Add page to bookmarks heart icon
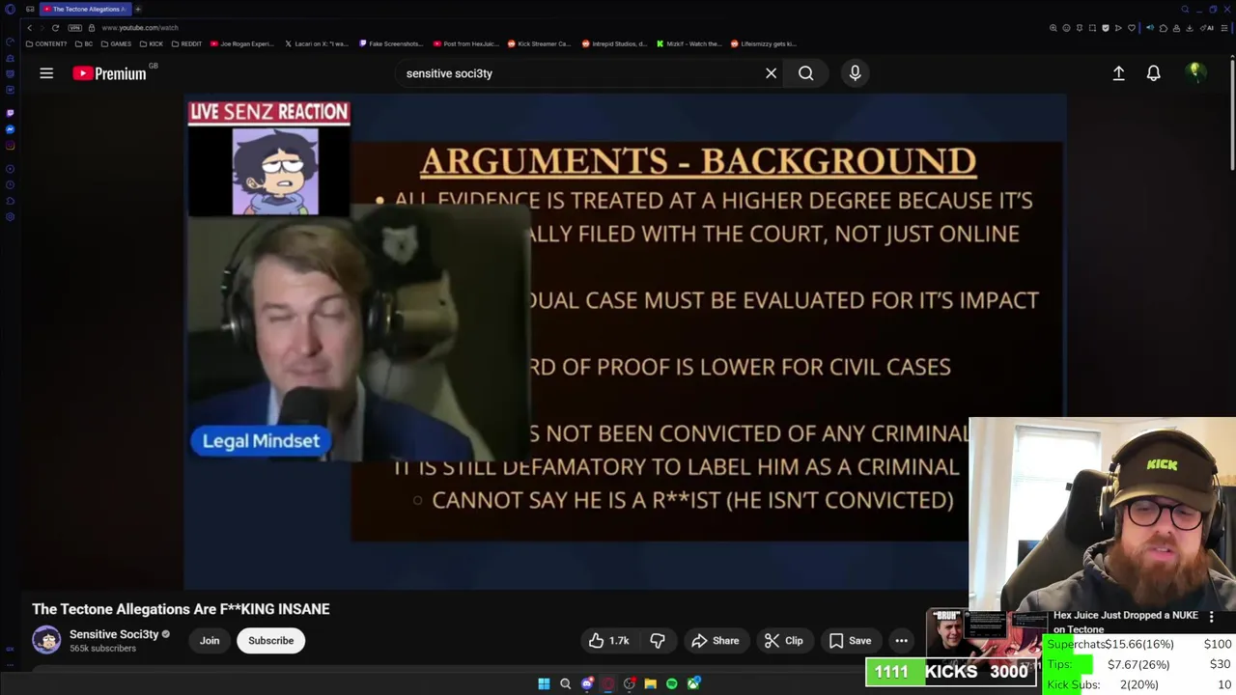The width and height of the screenshot is (1236, 695). (1132, 28)
